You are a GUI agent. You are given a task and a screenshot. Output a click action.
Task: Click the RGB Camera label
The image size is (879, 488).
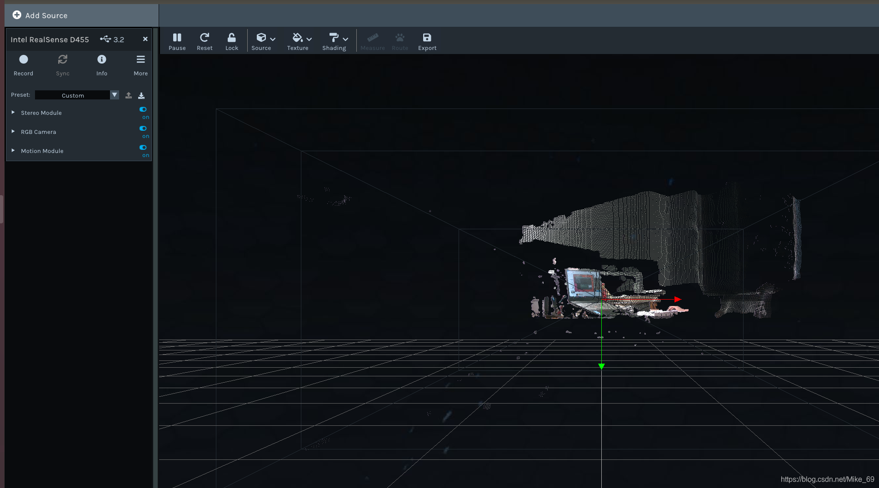pyautogui.click(x=39, y=132)
